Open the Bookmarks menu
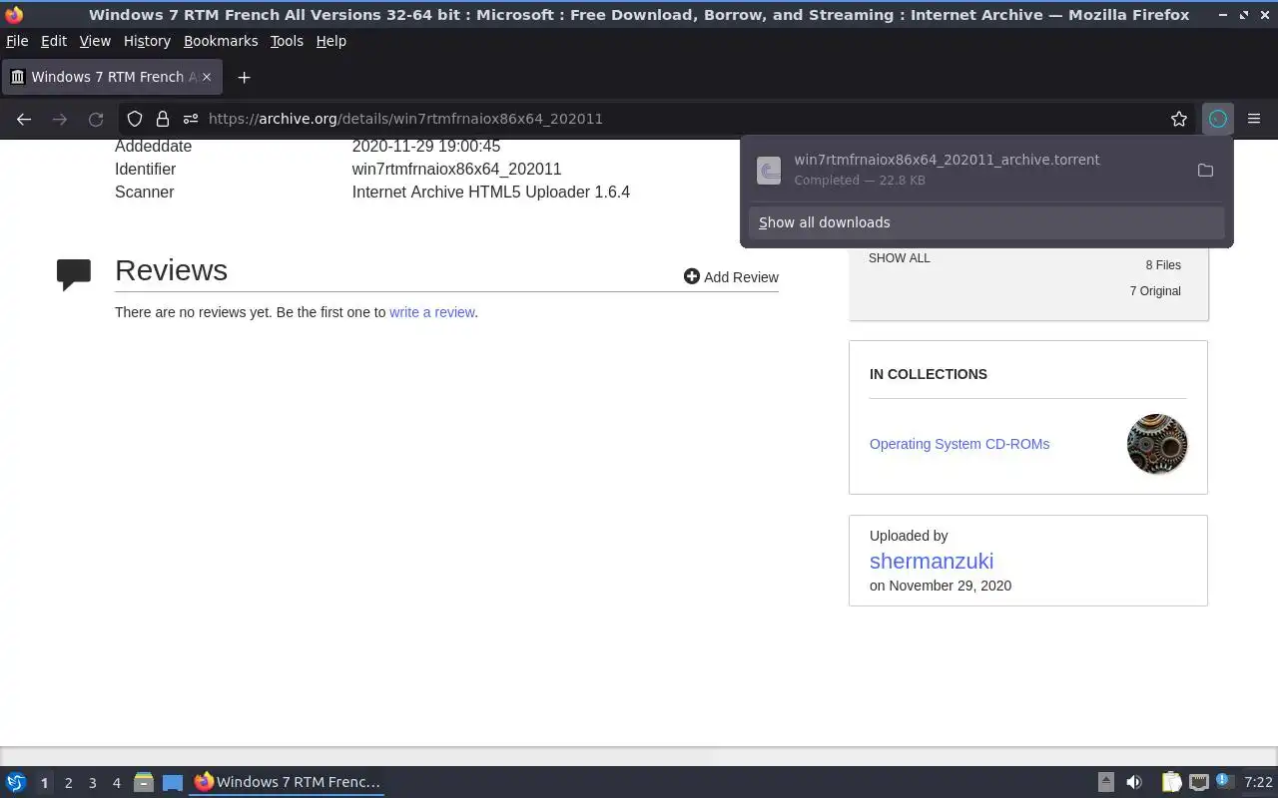 click(221, 41)
